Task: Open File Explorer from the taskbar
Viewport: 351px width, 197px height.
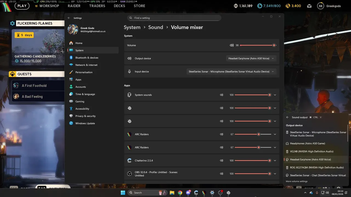Action: tap(172, 193)
